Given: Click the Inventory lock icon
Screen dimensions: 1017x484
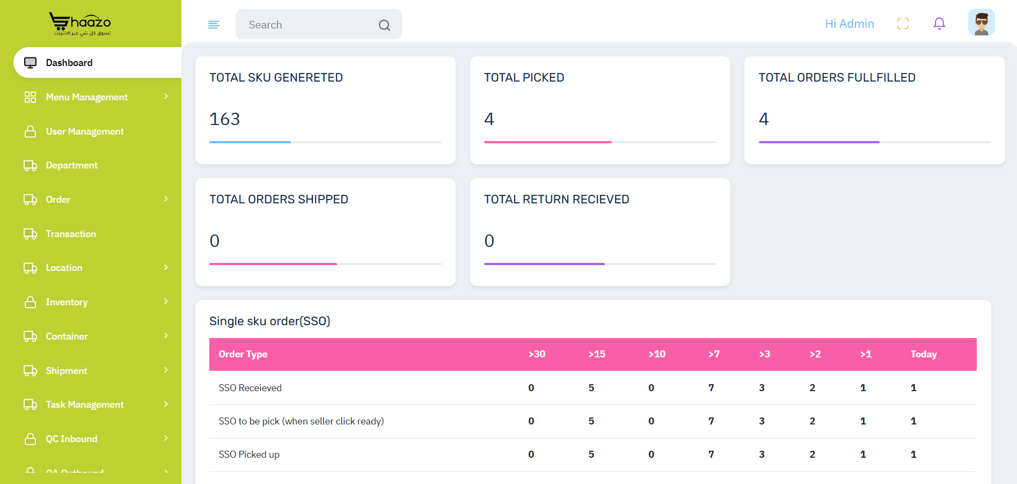Looking at the screenshot, I should [x=31, y=302].
